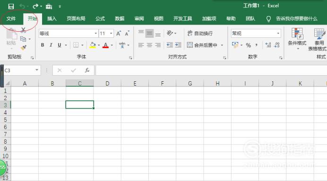This screenshot has height=181, width=327.
Task: Customize Quick Access Toolbar dropdown
Action: [60, 7]
